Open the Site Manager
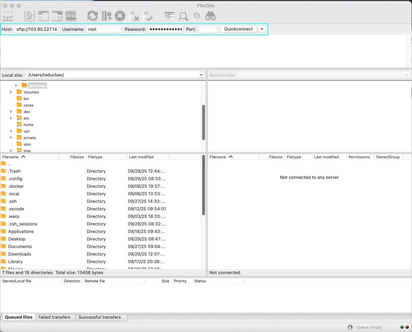The width and height of the screenshot is (412, 332). (x=8, y=16)
